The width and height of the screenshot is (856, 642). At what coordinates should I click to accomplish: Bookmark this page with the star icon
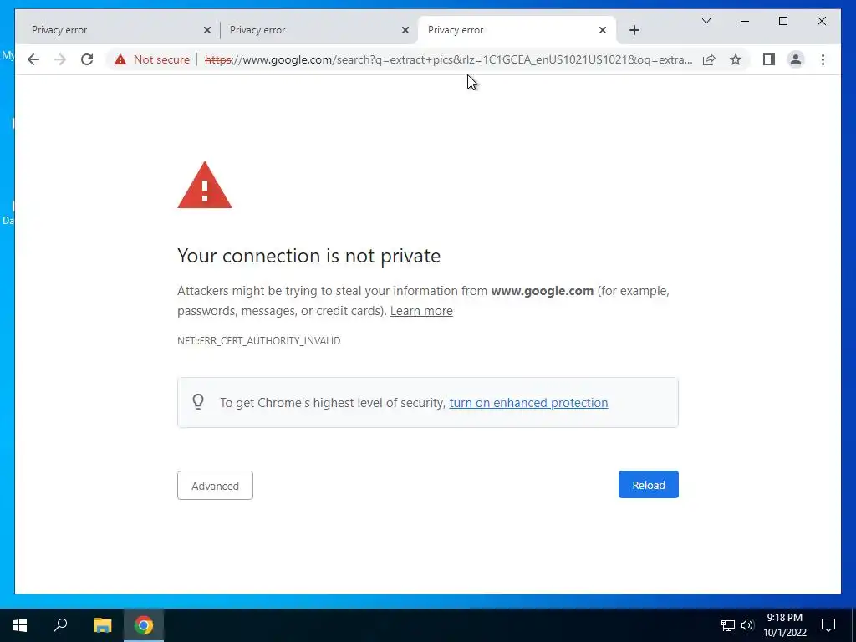[736, 59]
